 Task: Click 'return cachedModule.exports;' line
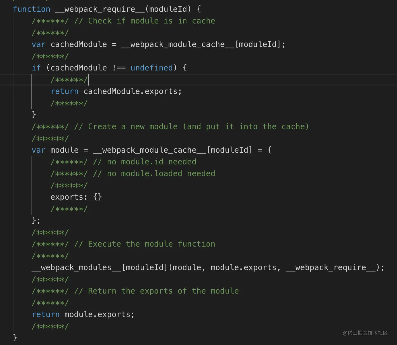(116, 91)
